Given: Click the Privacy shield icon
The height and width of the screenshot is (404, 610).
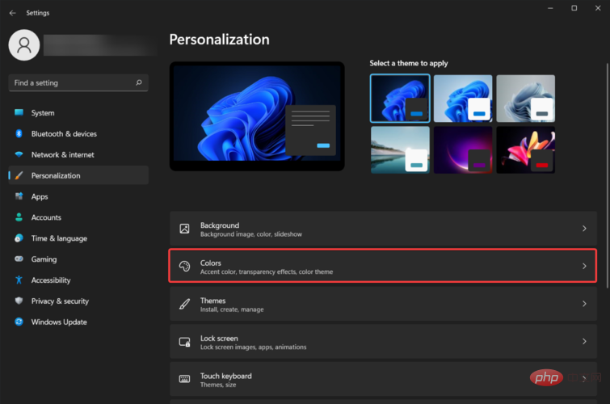Looking at the screenshot, I should click(x=19, y=301).
